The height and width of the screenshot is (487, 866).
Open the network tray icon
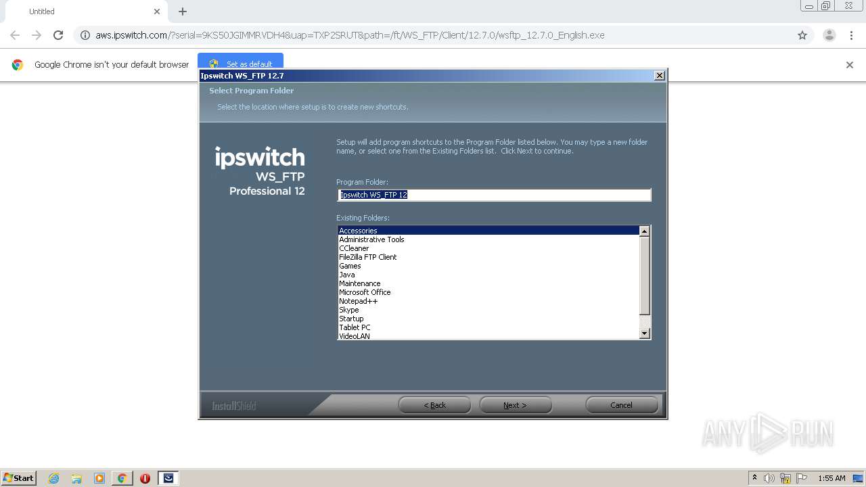785,478
